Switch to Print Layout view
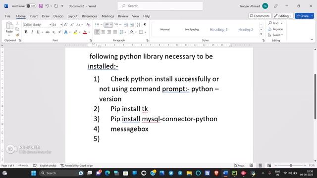This screenshot has width=317, height=178. [260, 166]
